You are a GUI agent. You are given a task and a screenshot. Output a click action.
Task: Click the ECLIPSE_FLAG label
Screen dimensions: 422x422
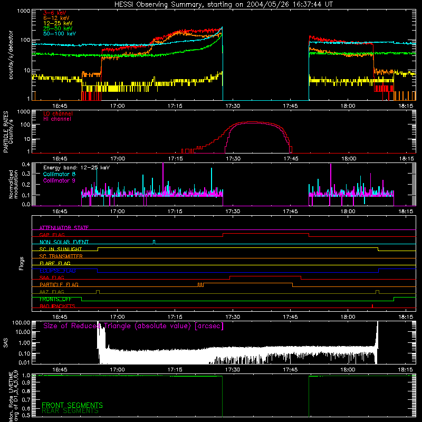[x=57, y=271]
